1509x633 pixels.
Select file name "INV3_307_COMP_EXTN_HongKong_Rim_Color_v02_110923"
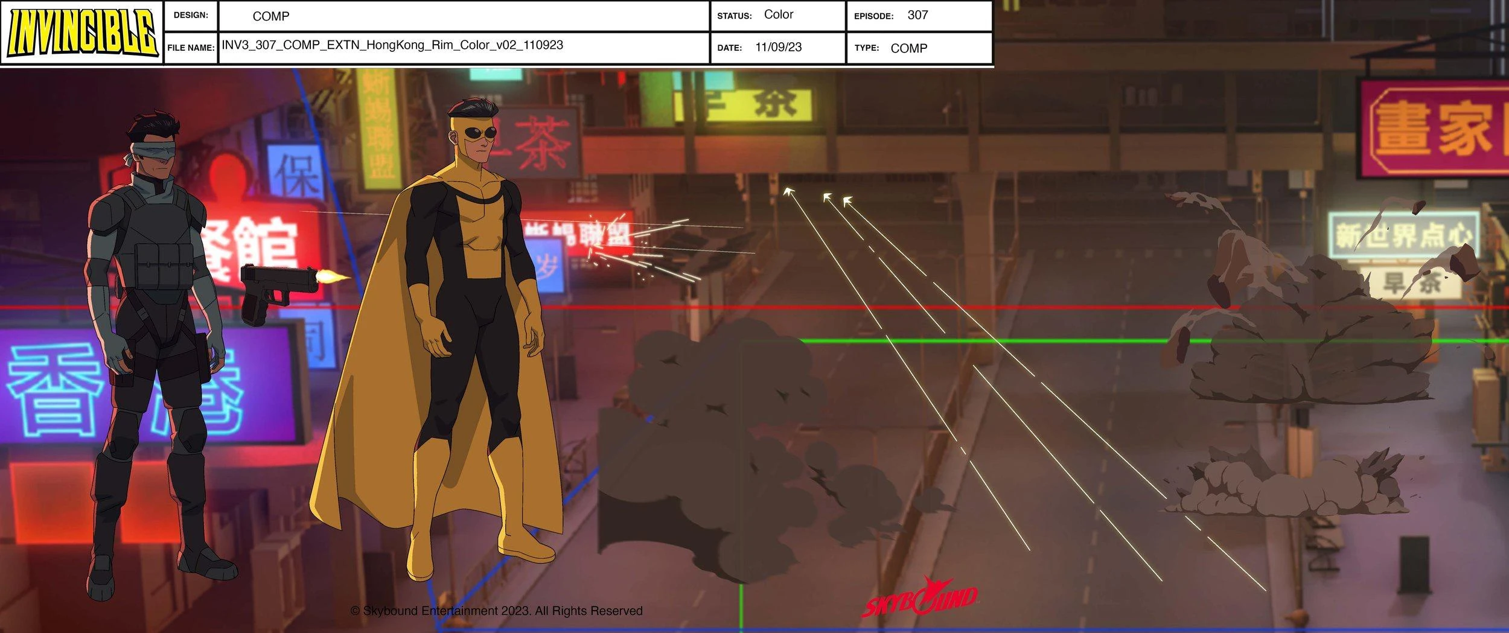392,45
